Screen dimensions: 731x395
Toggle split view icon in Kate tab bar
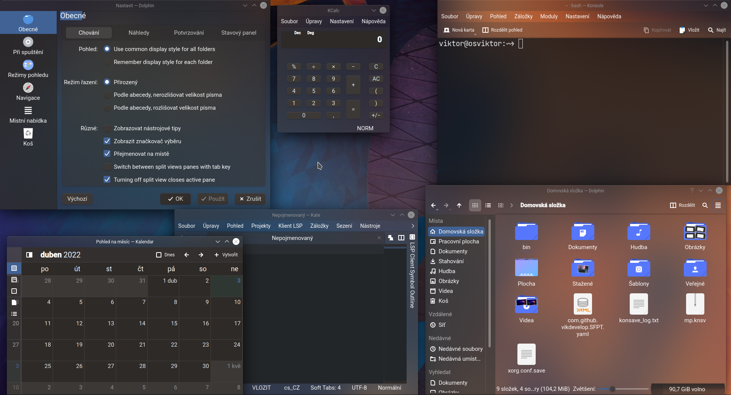tap(401, 238)
